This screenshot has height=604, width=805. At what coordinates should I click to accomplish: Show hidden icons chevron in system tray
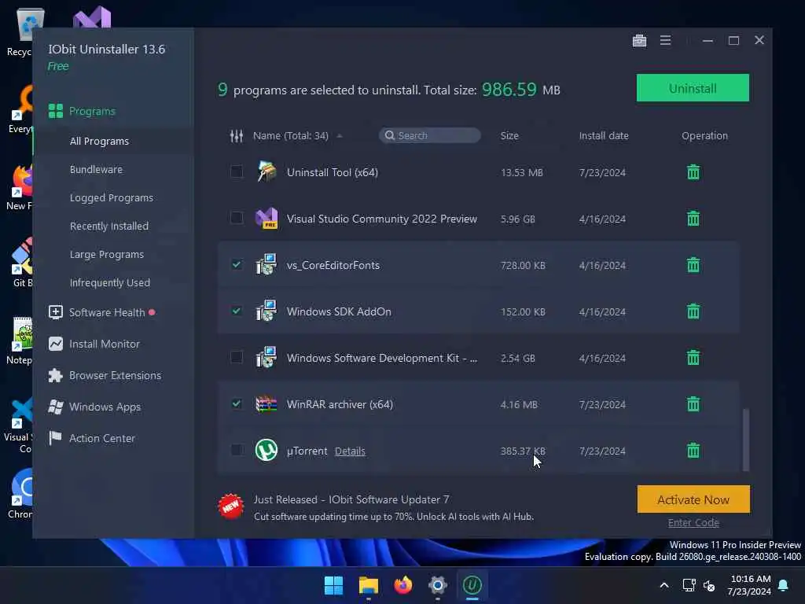point(663,585)
